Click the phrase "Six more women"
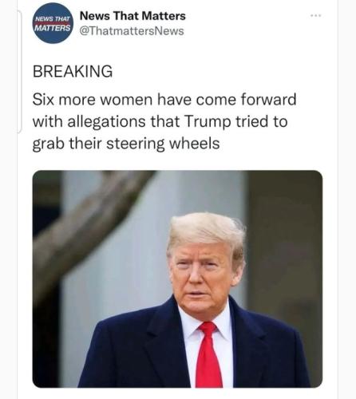Image resolution: width=356 pixels, height=399 pixels. pos(93,100)
